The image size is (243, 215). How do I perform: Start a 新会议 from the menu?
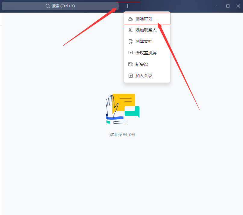[x=147, y=64]
